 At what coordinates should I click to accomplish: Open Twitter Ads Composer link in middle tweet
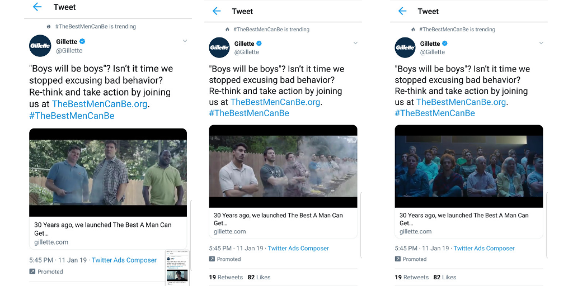pyautogui.click(x=298, y=248)
